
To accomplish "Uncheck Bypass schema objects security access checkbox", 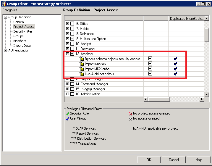I will (x=150, y=59).
